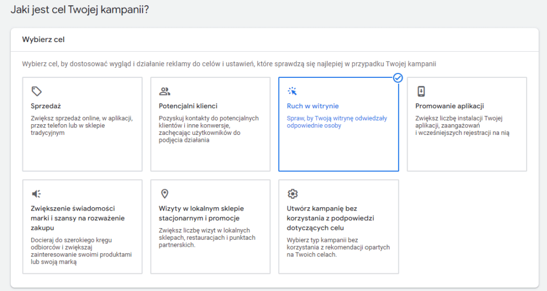Click the map pin icon for local store visits
This screenshot has height=291, width=547.
(165, 193)
